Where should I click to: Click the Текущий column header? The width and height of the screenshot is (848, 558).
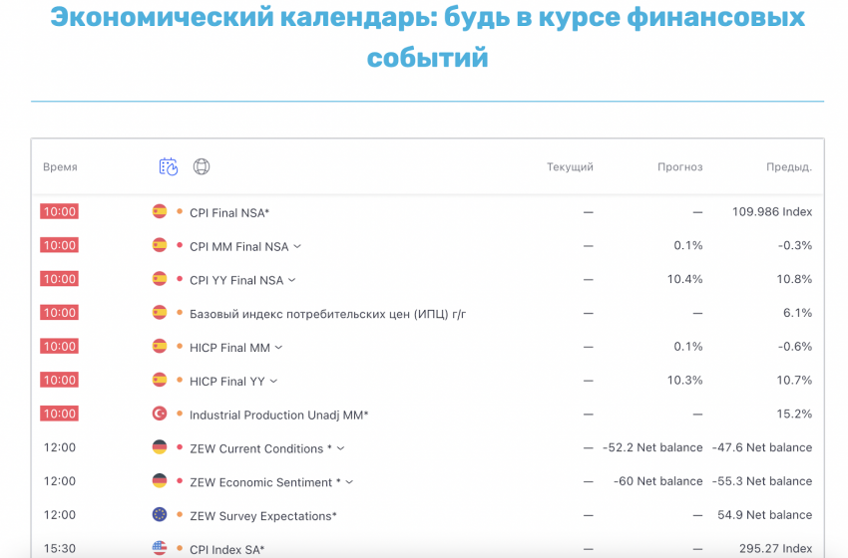[570, 167]
